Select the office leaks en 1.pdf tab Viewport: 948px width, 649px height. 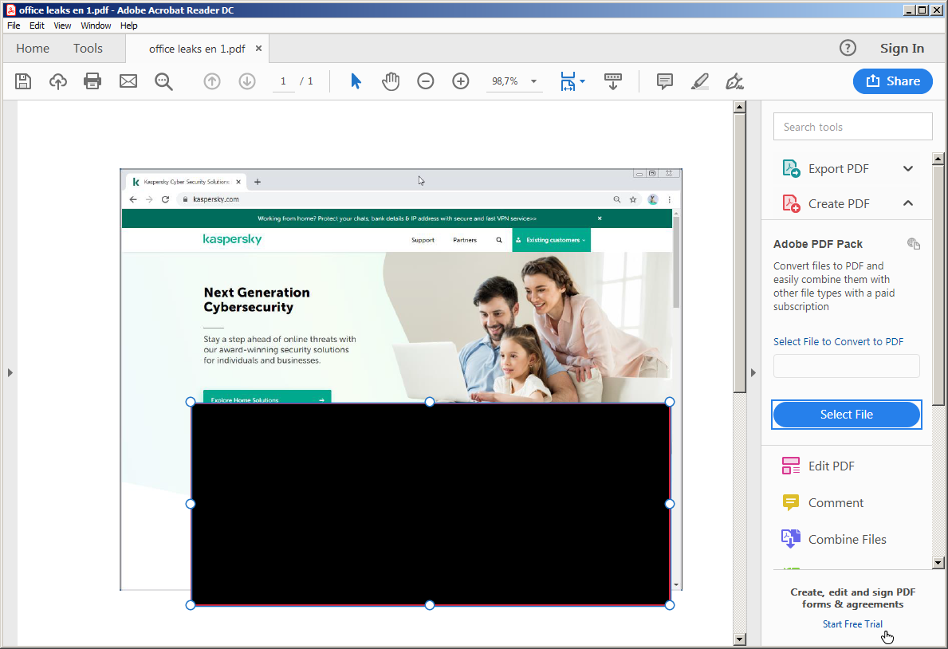197,49
